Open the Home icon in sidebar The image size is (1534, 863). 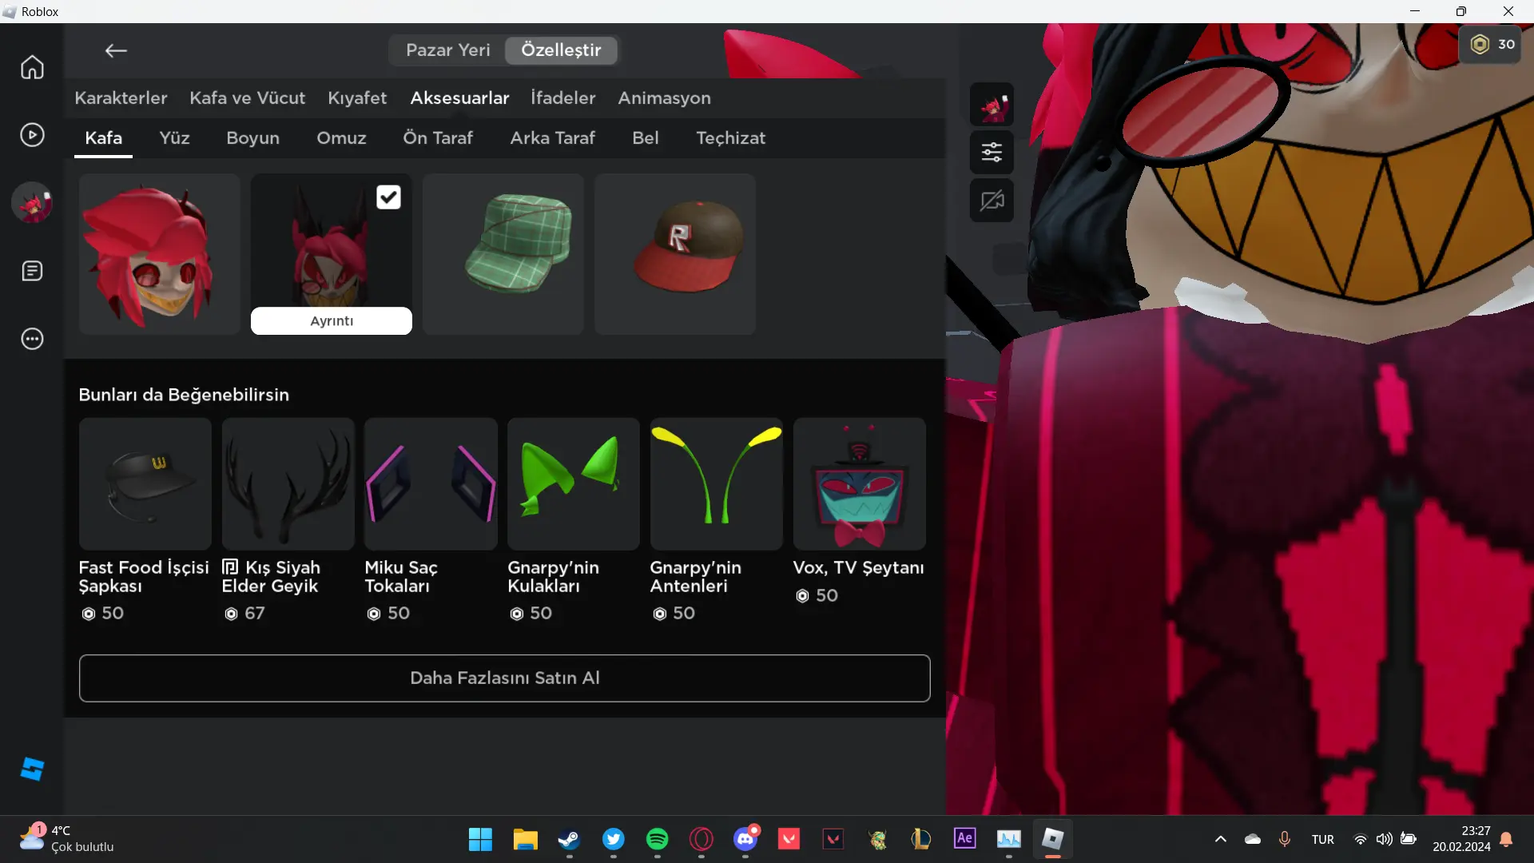click(32, 67)
